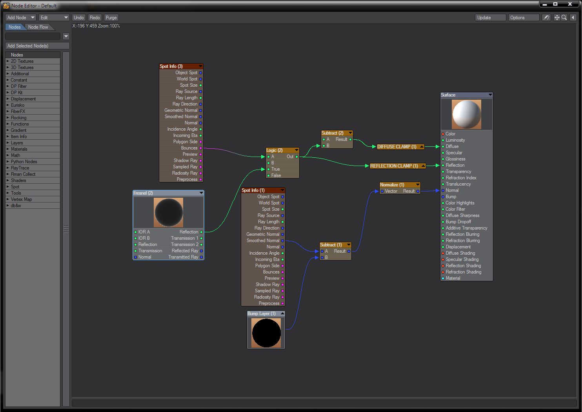582x412 pixels.
Task: Expand the DIFFUSE CLAMP (1) node arrow
Action: point(422,147)
